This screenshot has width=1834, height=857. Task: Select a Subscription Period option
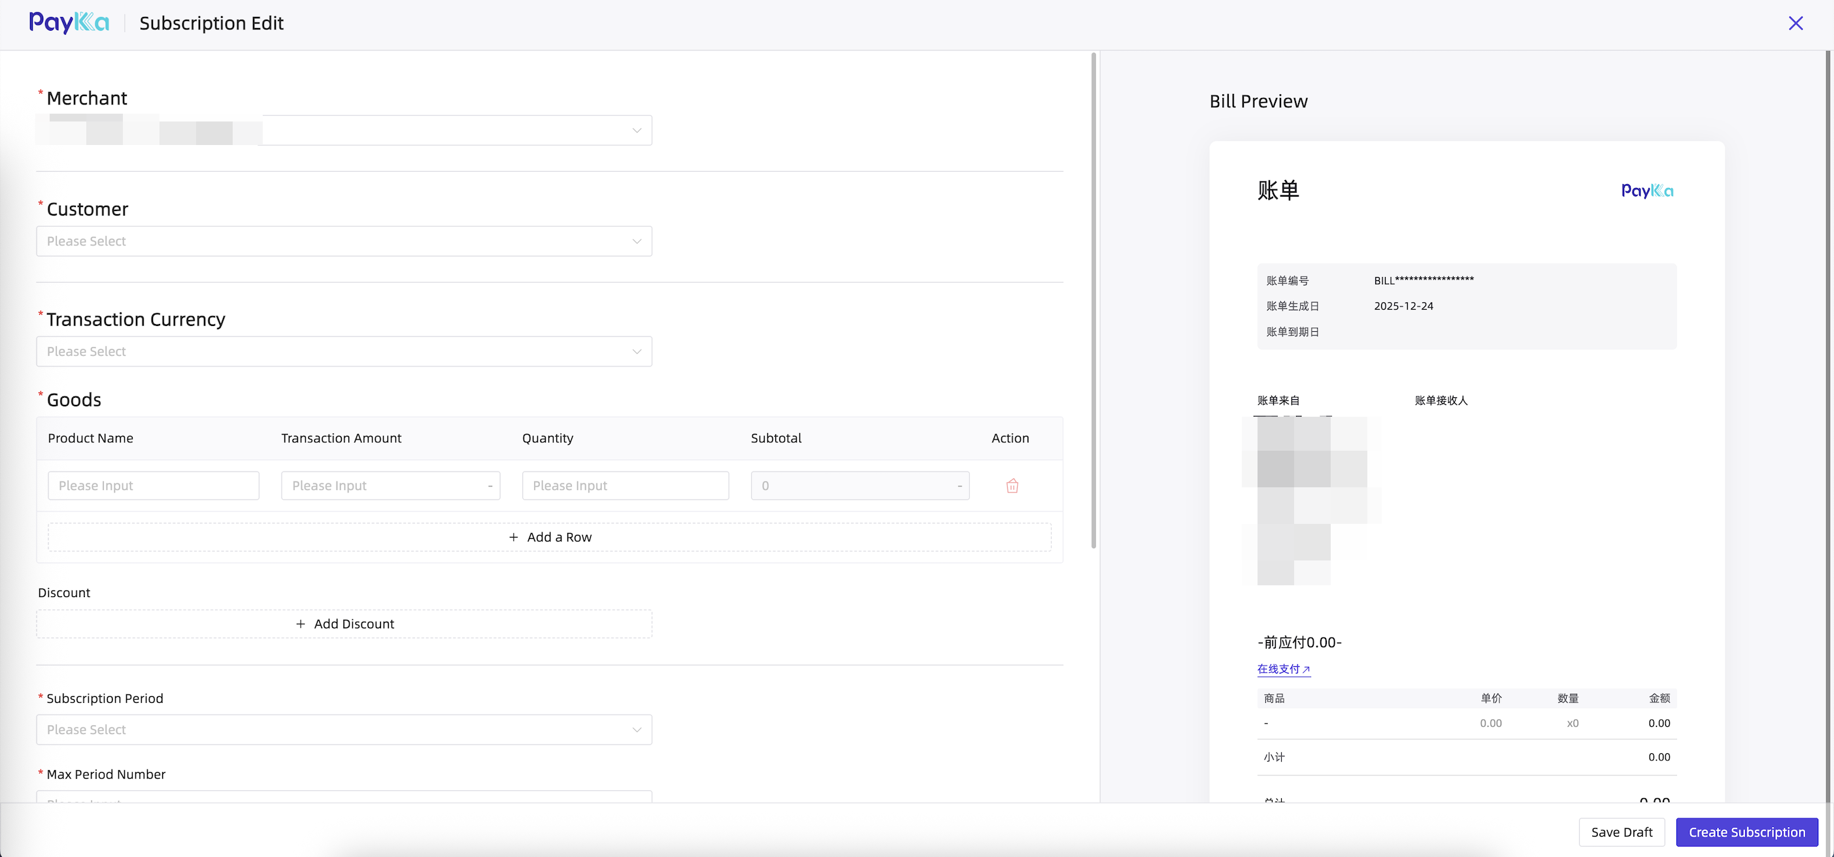(344, 730)
